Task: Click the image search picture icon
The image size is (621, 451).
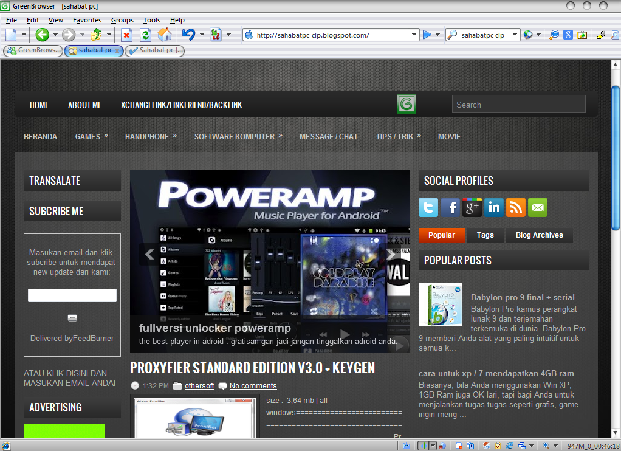Action: [x=582, y=35]
